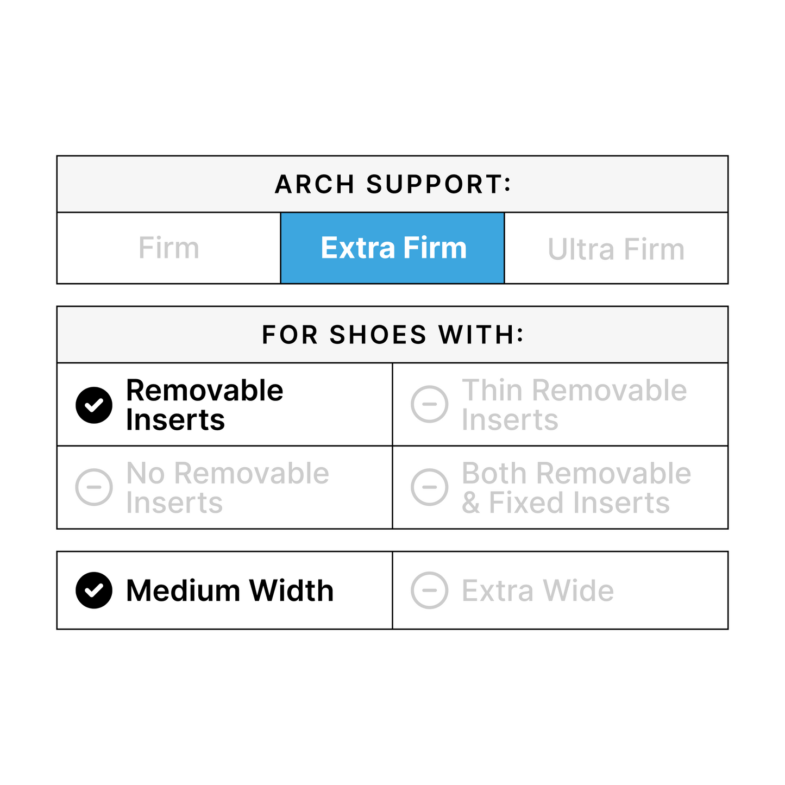This screenshot has width=785, height=785.
Task: Select the Both Removable & Fixed Inserts label
Action: click(x=576, y=488)
